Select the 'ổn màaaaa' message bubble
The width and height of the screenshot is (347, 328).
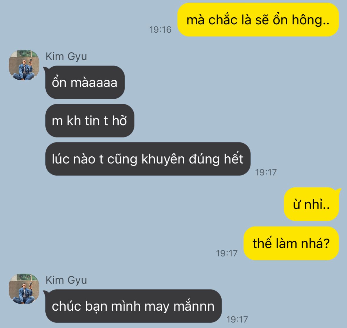[85, 82]
